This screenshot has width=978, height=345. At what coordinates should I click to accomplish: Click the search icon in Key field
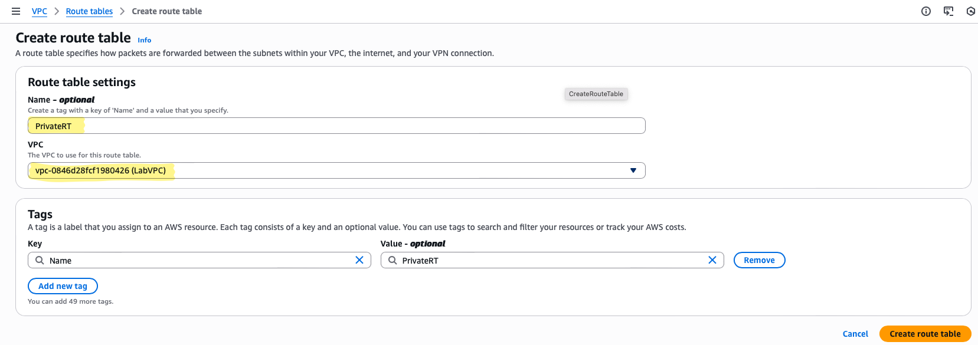coord(40,260)
